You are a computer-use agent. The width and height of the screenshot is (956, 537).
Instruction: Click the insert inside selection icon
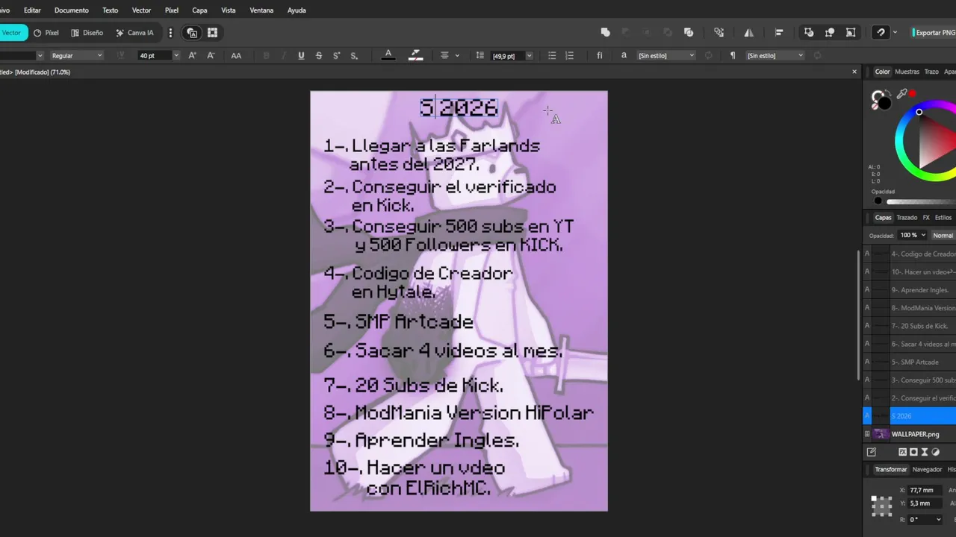(x=851, y=33)
